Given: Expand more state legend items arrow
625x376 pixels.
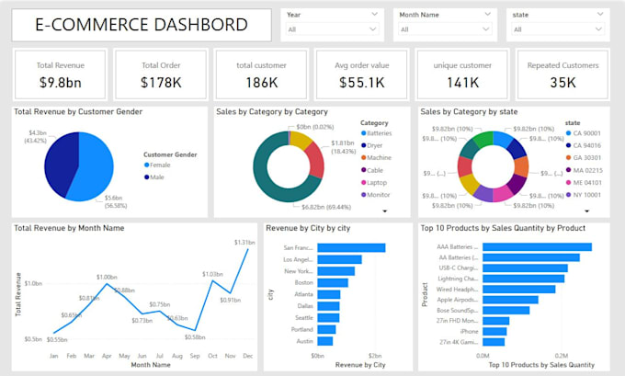Looking at the screenshot, I should (586, 211).
